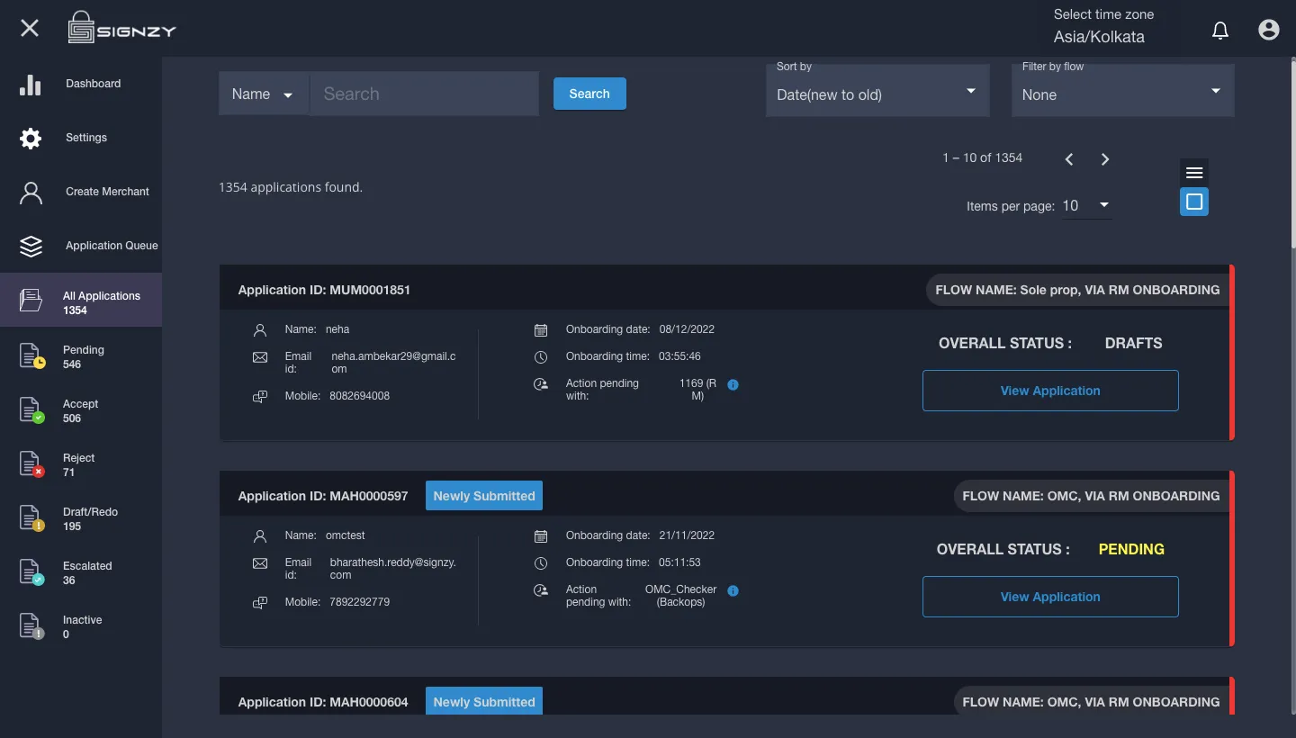The width and height of the screenshot is (1296, 738).
Task: Open the Name search-type dropdown
Action: (263, 94)
